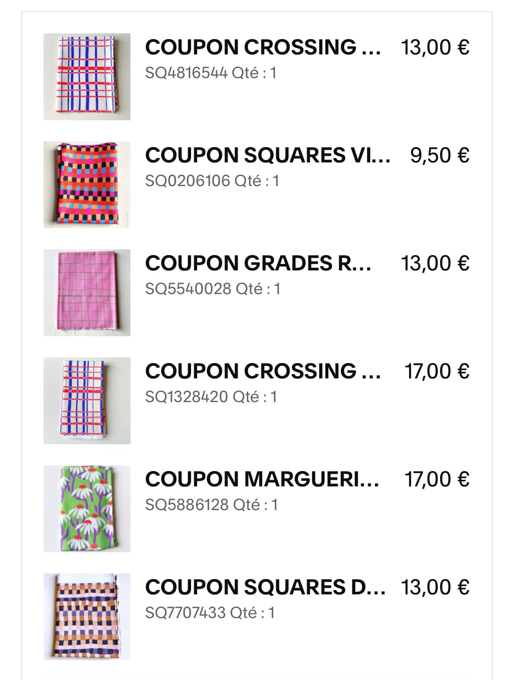Click the 17,00 € price of Coupon Marguerite
514x680 pixels.
[x=437, y=479]
